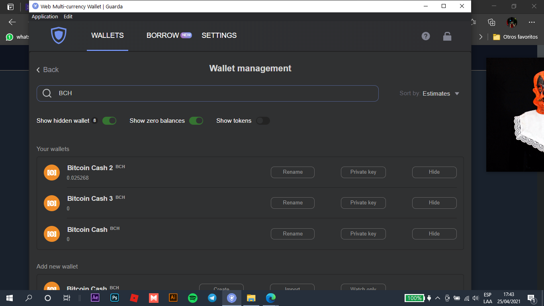Rename the Bitcoin Cash 3 wallet
This screenshot has height=306, width=544.
(x=293, y=203)
